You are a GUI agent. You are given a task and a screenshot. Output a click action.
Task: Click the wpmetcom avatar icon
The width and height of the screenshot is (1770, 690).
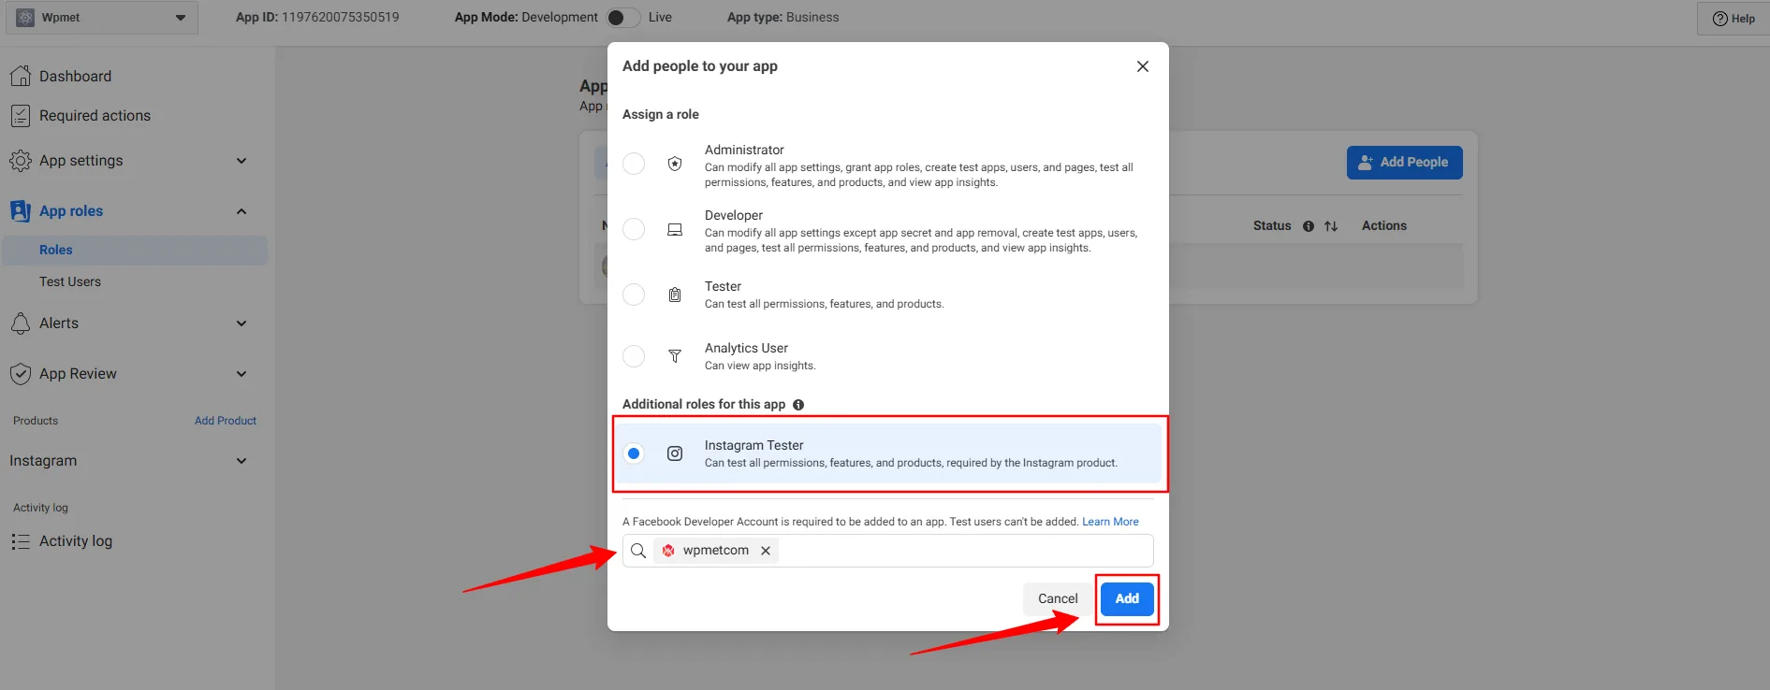[668, 551]
